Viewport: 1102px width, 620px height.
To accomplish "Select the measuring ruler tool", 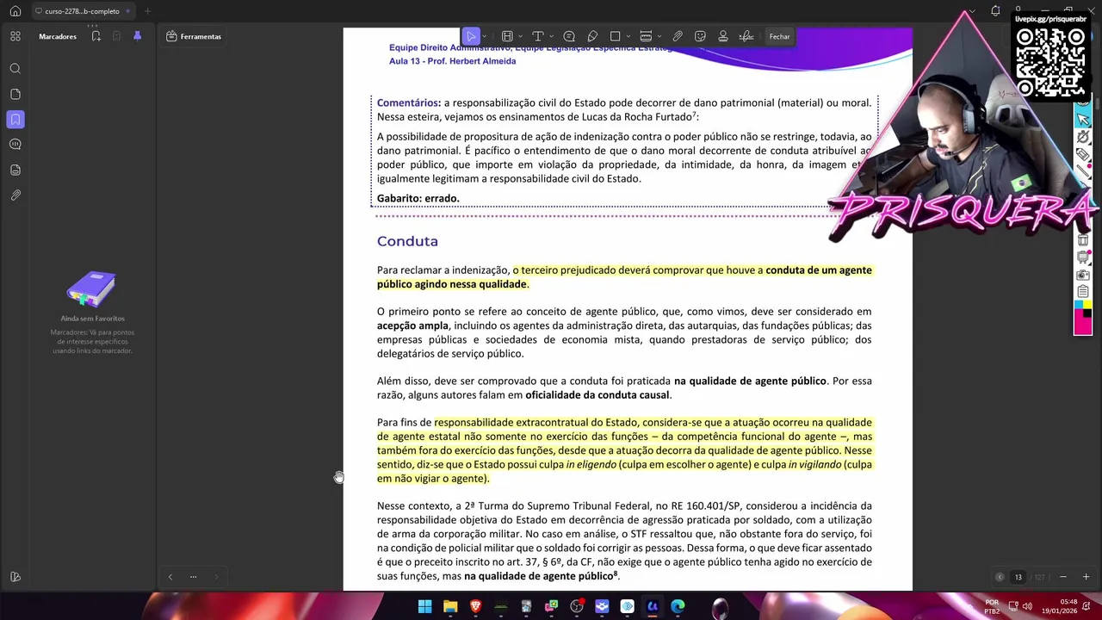I will (646, 36).
